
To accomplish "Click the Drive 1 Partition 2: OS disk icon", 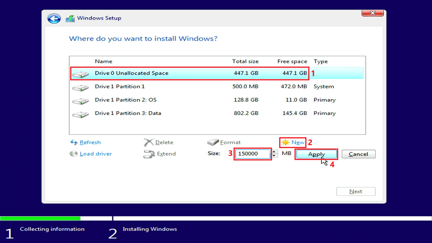I will point(80,101).
